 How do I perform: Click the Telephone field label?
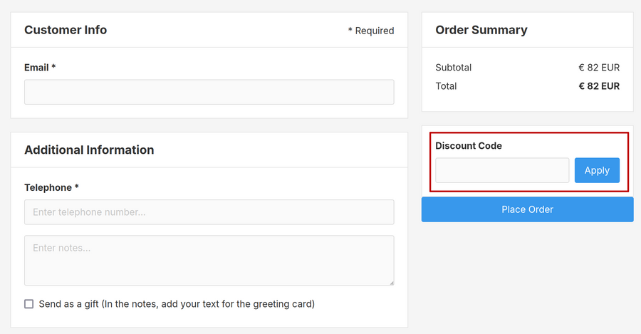pyautogui.click(x=51, y=188)
